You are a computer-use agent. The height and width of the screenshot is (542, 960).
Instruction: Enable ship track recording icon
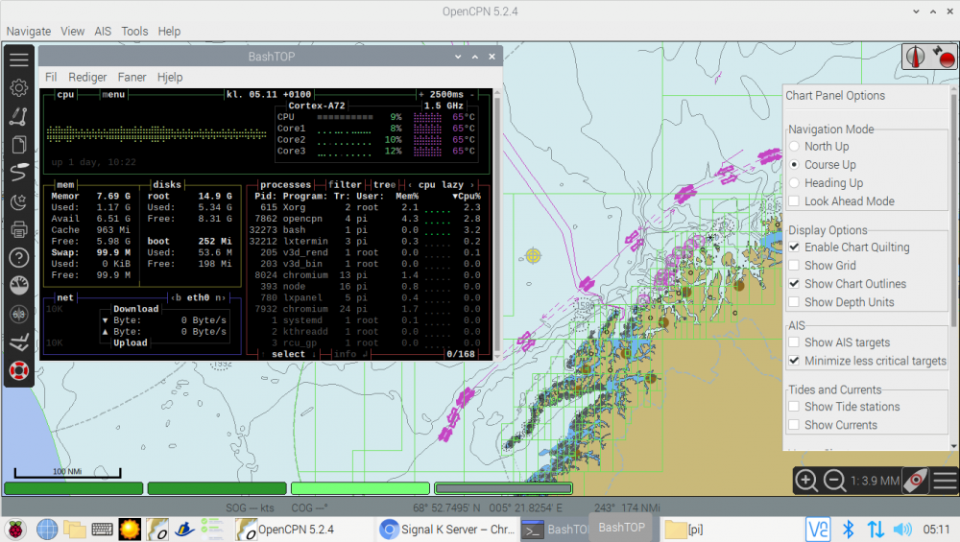tap(19, 173)
